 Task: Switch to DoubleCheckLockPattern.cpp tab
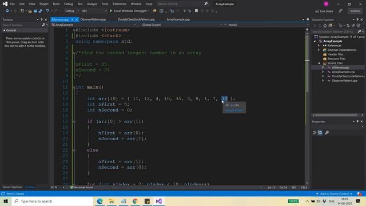[136, 19]
